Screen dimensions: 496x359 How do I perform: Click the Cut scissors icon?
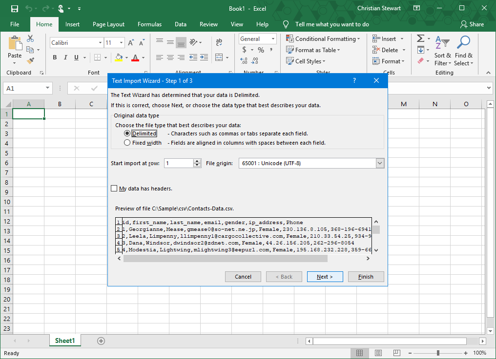coord(30,38)
